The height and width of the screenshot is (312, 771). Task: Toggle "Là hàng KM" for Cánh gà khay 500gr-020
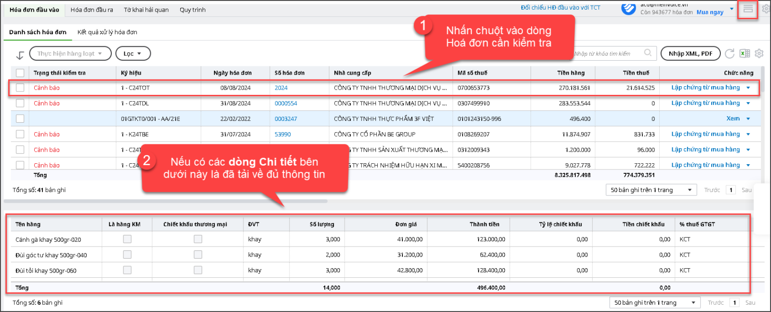click(x=127, y=239)
